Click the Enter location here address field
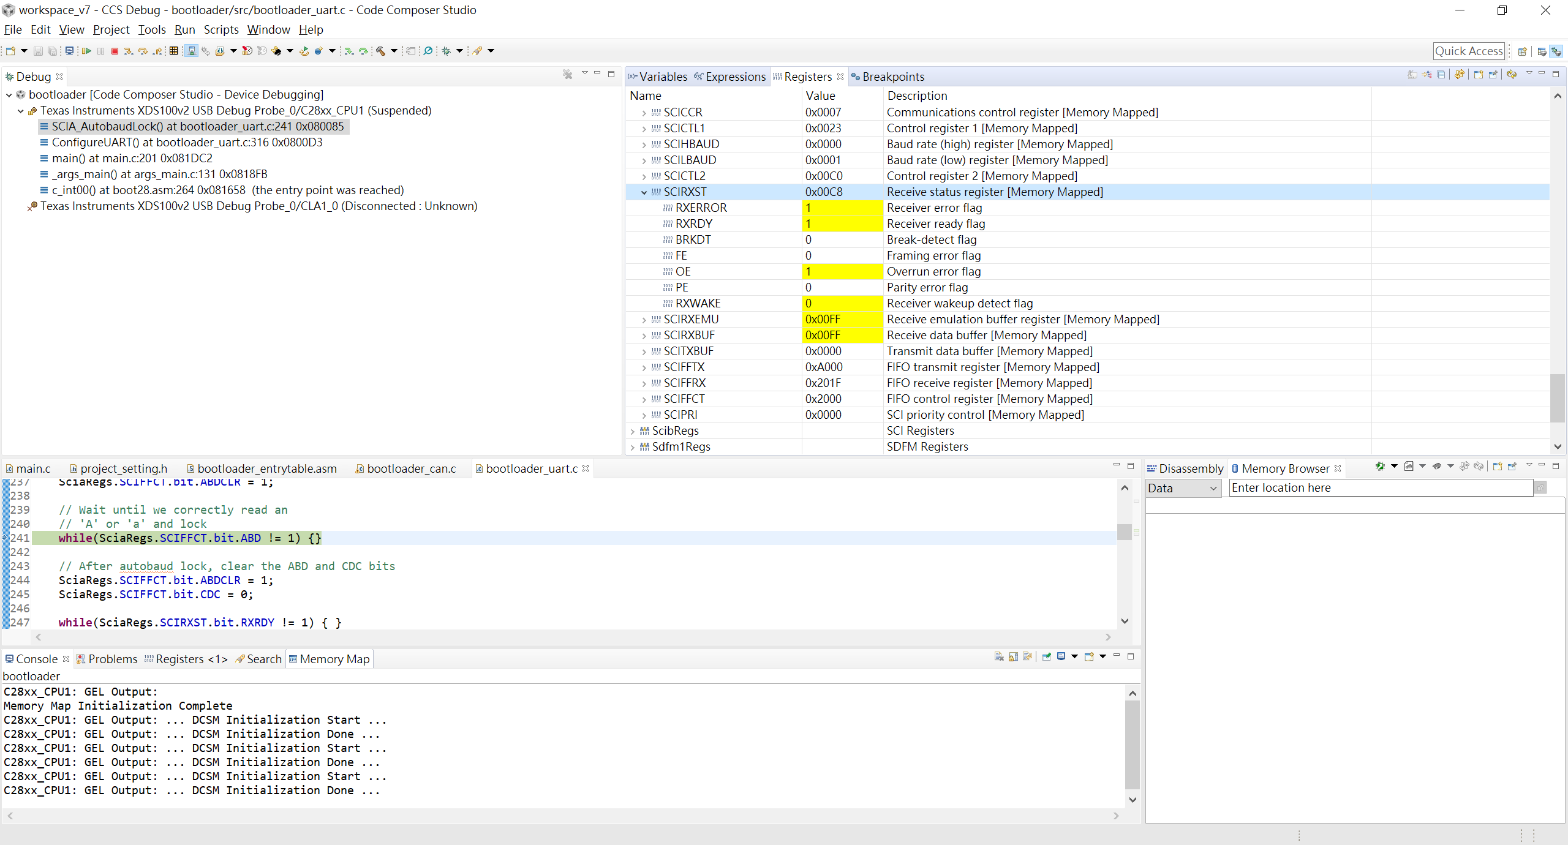Screen dimensions: 1568x845 pyautogui.click(x=1380, y=488)
